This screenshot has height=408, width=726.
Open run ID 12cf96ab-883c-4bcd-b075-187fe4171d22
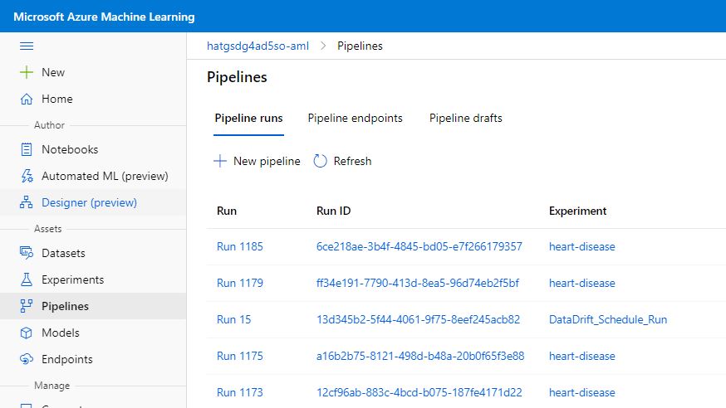[x=419, y=392]
